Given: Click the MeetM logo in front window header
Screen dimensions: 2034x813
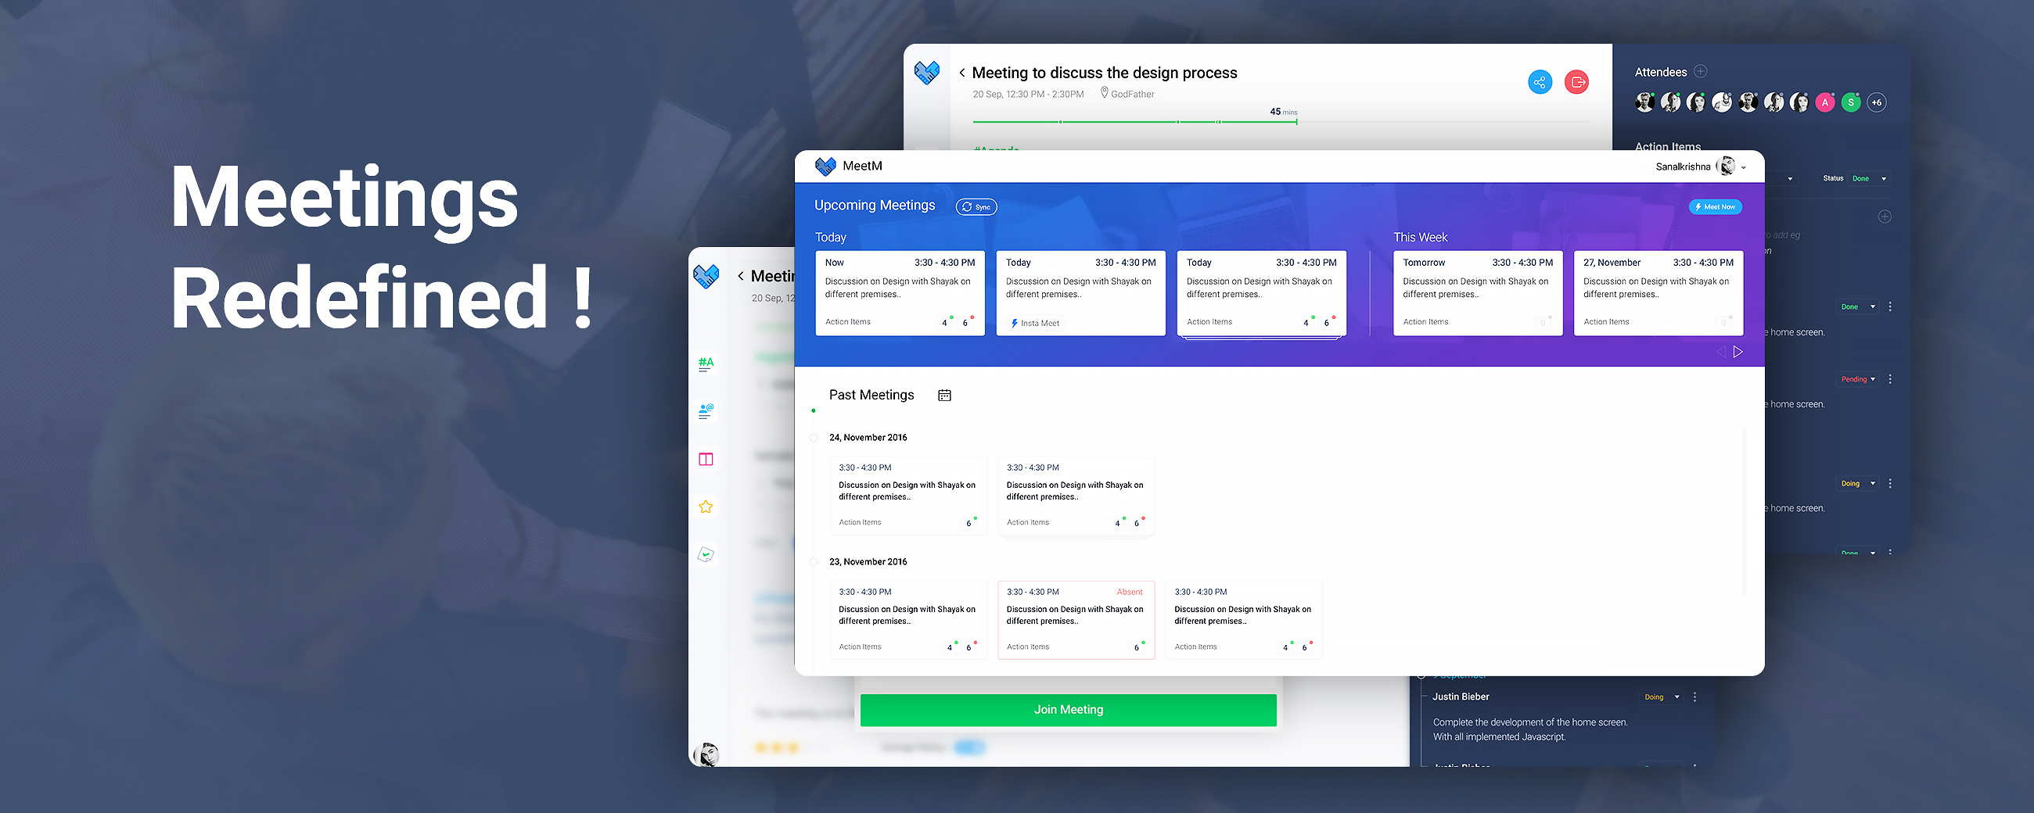Looking at the screenshot, I should tap(825, 166).
